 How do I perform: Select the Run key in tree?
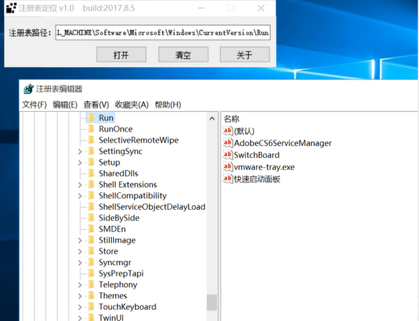106,117
